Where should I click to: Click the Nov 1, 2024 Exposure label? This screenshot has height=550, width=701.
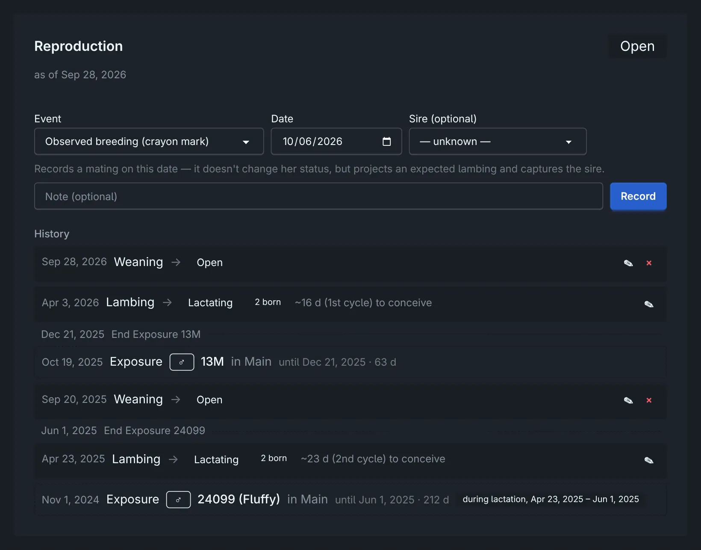point(133,499)
